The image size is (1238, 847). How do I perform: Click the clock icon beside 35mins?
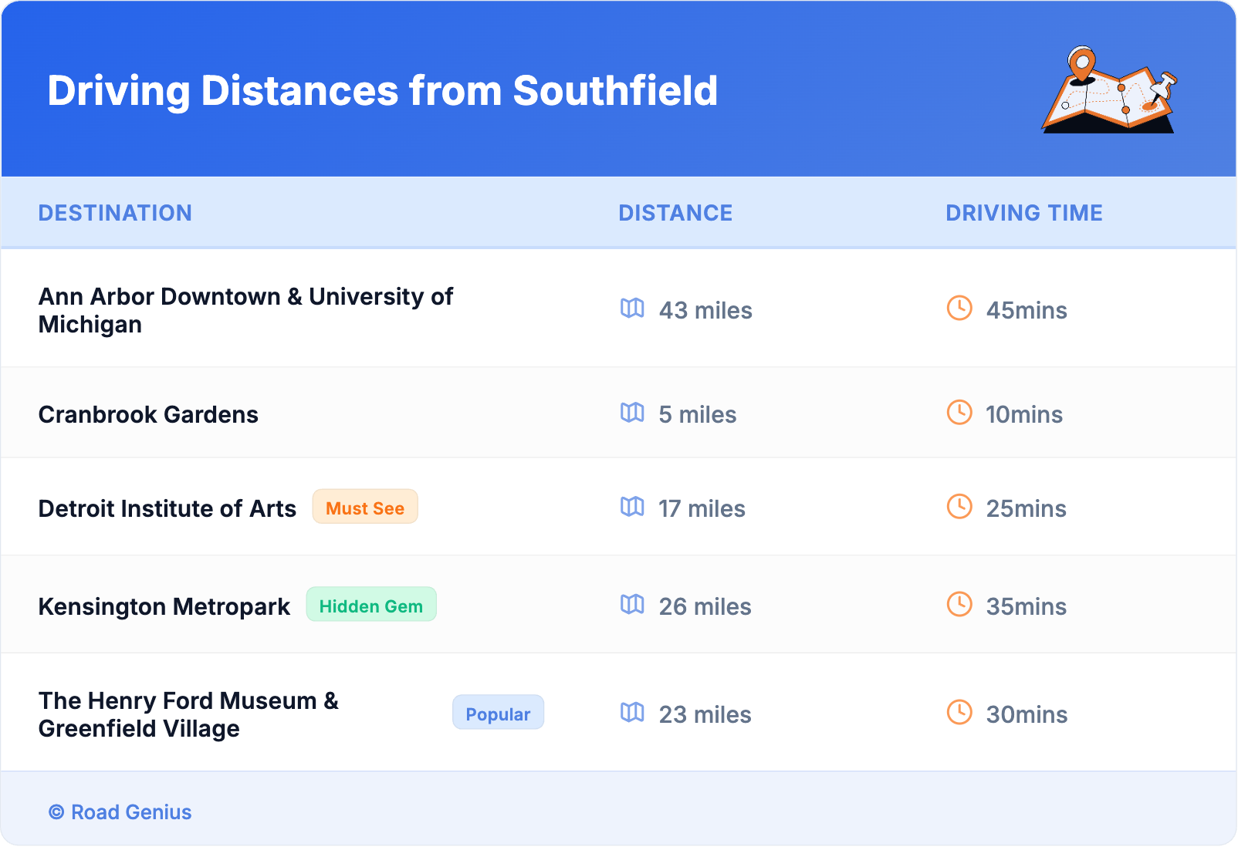tap(959, 605)
